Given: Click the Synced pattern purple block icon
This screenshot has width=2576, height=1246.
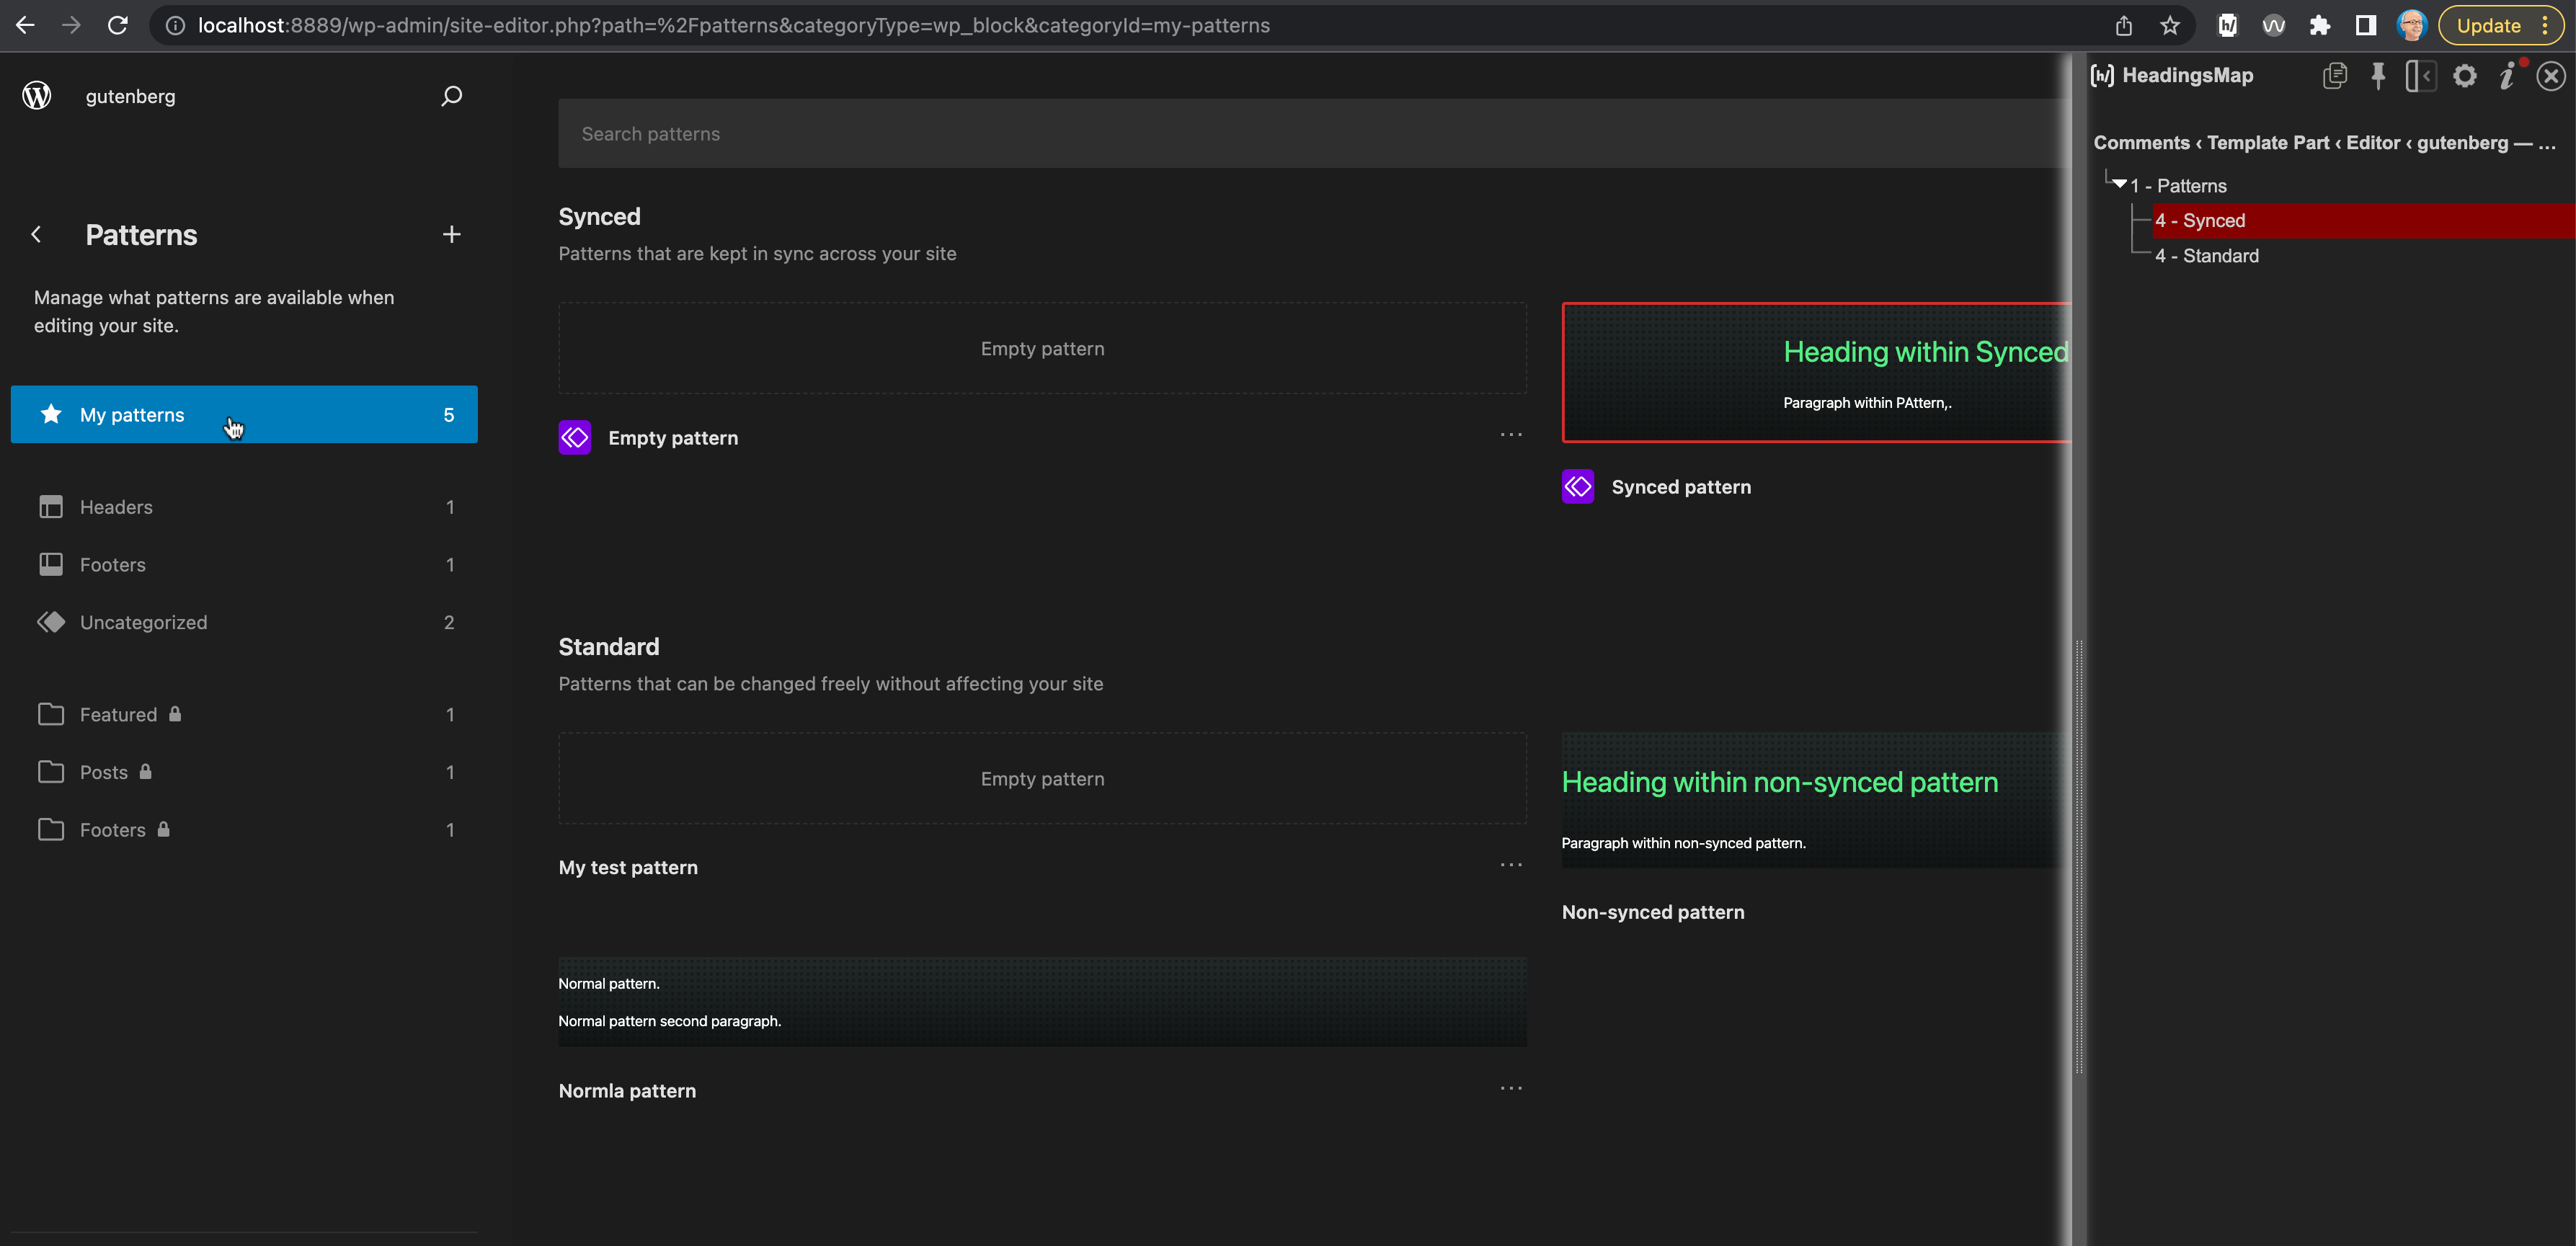Looking at the screenshot, I should [1577, 487].
